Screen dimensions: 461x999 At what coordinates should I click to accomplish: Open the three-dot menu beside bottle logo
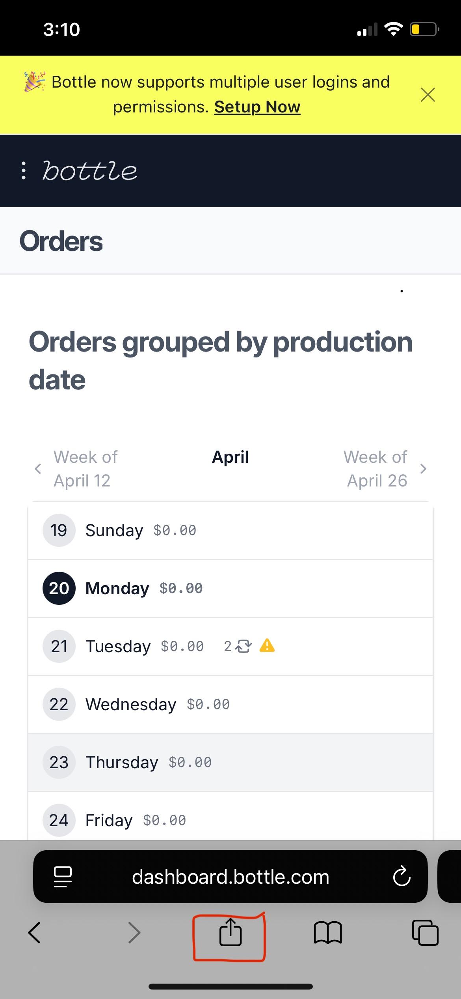coord(24,171)
